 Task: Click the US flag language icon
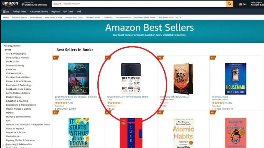pyautogui.click(x=240, y=4)
